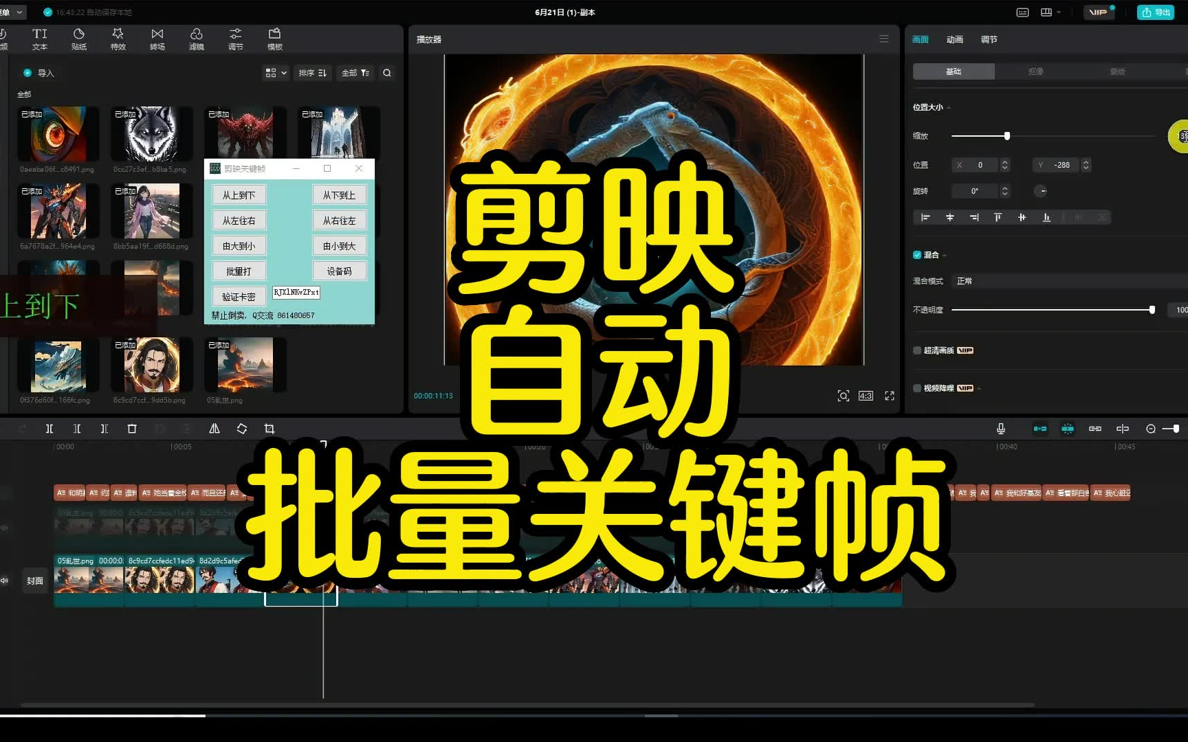Select the 抠像 sub-tab

(1035, 71)
